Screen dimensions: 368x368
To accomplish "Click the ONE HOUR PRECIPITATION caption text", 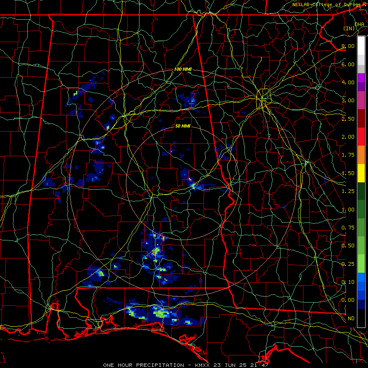I will point(144,365).
